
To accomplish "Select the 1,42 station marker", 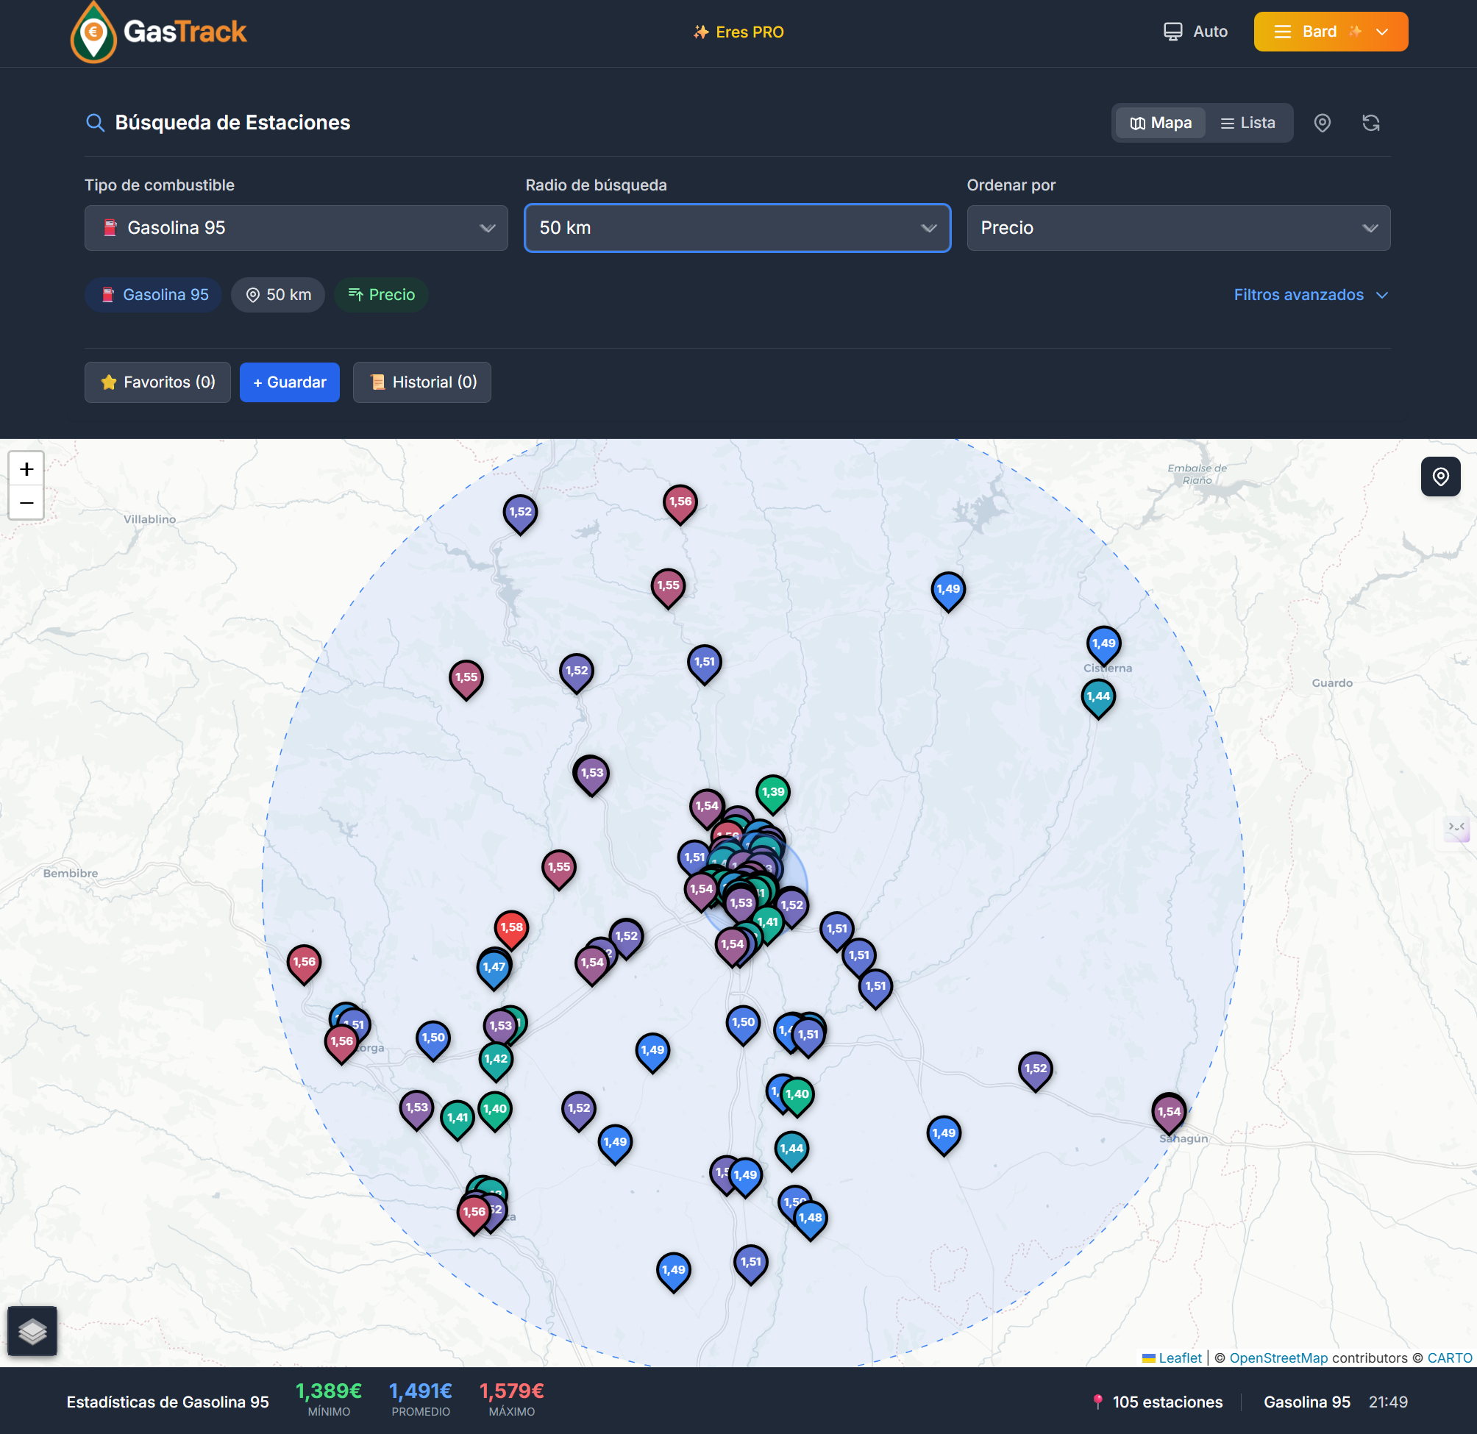I will [496, 1061].
